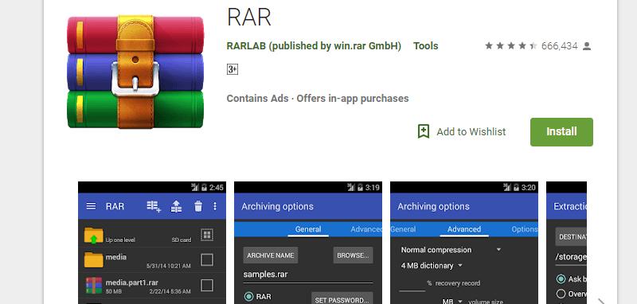Open the three-dot overflow menu in the RAR toolbar
637x304 pixels.
[215, 206]
